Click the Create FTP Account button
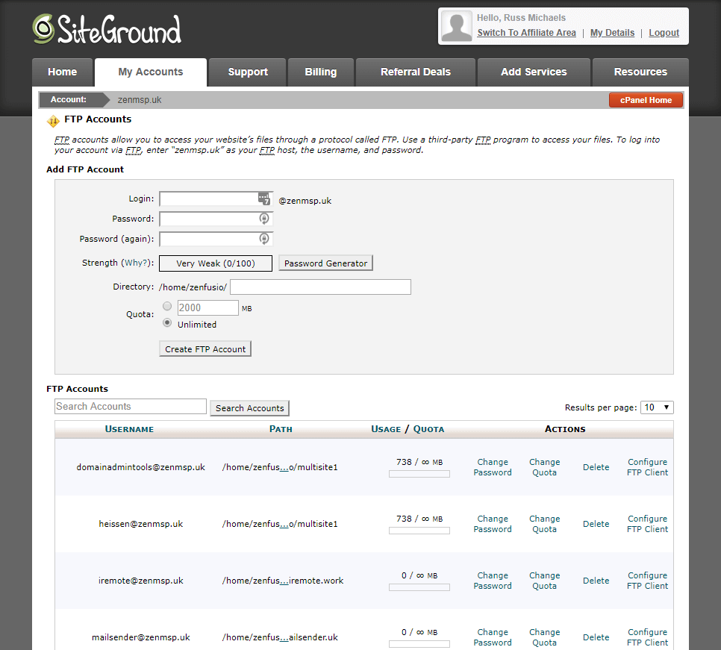Viewport: 721px width, 650px height. point(205,349)
